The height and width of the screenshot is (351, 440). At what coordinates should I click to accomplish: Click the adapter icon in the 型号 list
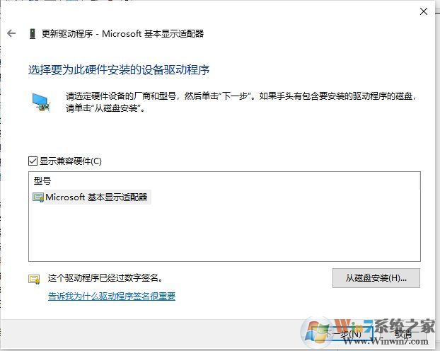[x=38, y=197]
